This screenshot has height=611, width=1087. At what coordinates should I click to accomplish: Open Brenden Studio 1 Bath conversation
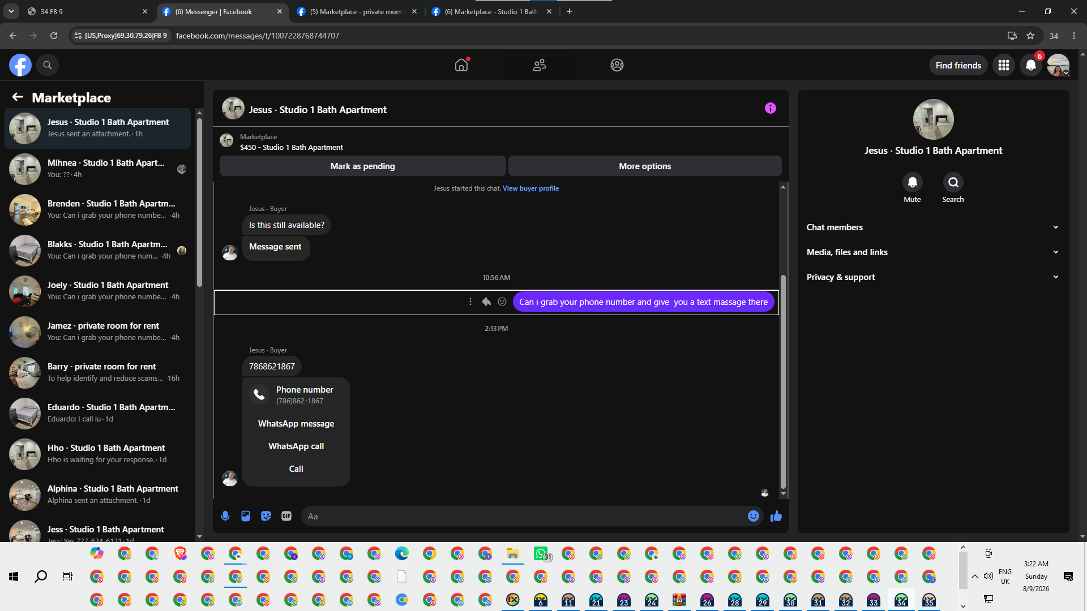click(98, 210)
